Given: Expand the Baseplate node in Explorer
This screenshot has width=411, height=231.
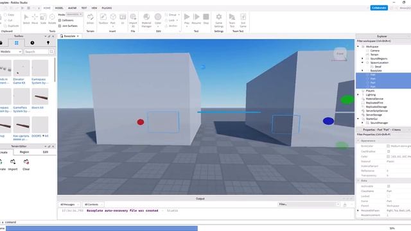Looking at the screenshot, I should [x=362, y=71].
